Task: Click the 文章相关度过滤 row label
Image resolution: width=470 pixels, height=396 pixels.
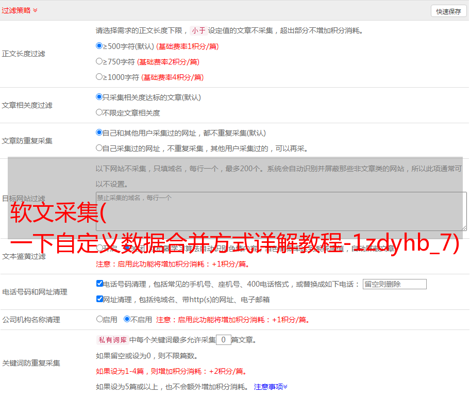Action: 27,105
